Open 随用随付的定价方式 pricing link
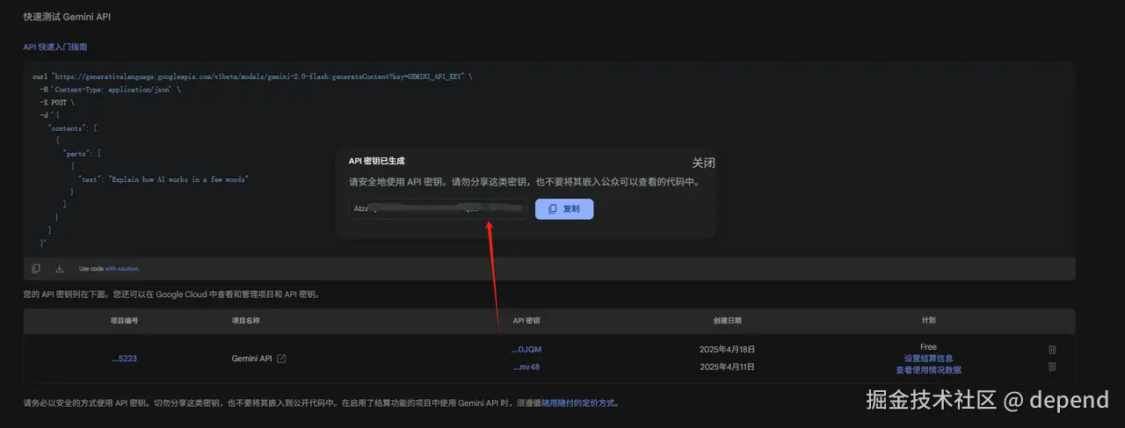Viewport: 1125px width, 428px height. 580,403
